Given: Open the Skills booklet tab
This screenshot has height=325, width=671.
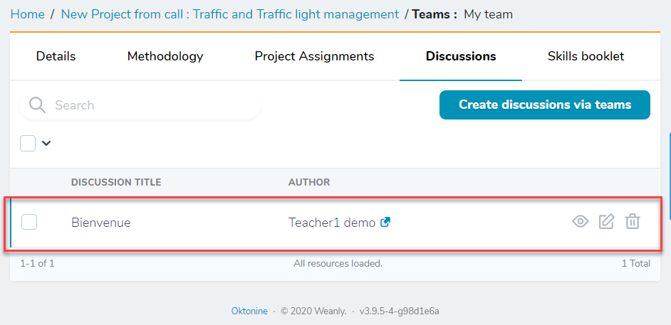Looking at the screenshot, I should [x=586, y=56].
